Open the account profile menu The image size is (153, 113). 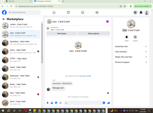pyautogui.click(x=147, y=12)
